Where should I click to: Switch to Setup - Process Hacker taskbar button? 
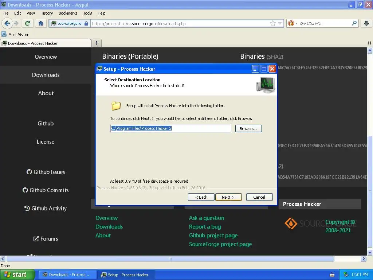pyautogui.click(x=126, y=275)
